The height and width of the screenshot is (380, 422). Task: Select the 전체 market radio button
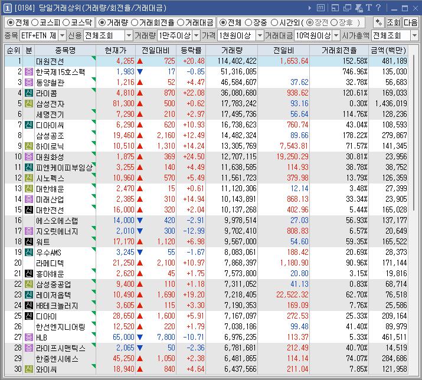coord(11,22)
